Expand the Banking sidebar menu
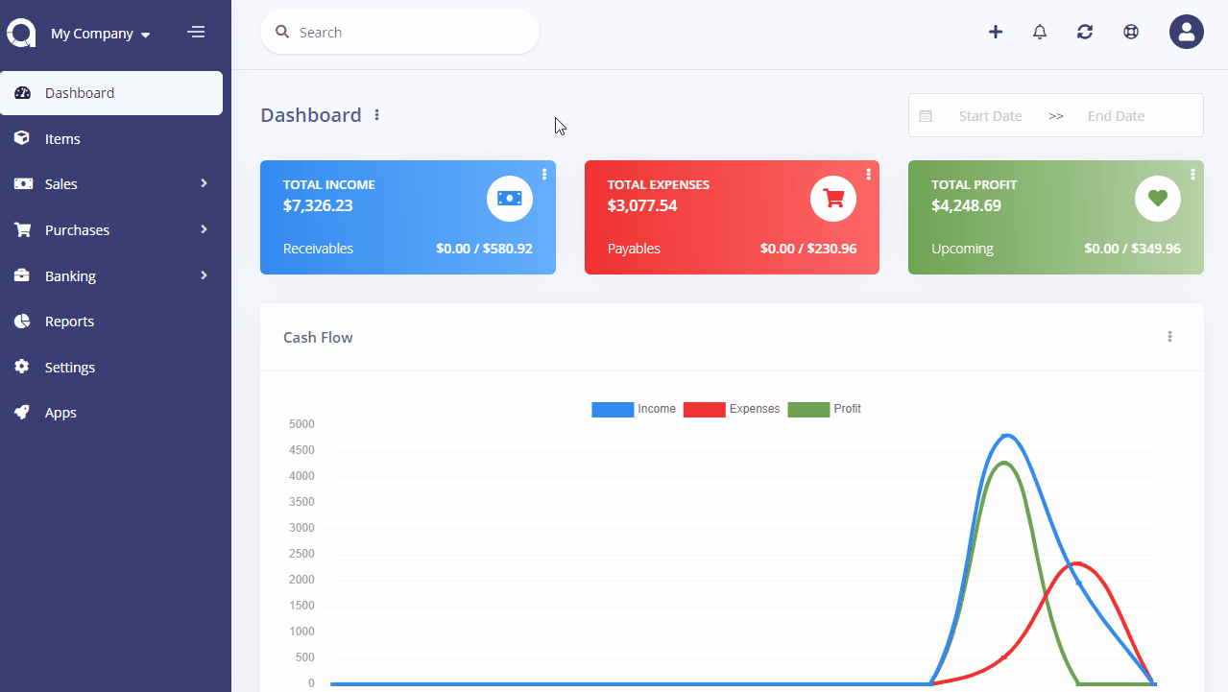This screenshot has height=692, width=1228. click(111, 276)
